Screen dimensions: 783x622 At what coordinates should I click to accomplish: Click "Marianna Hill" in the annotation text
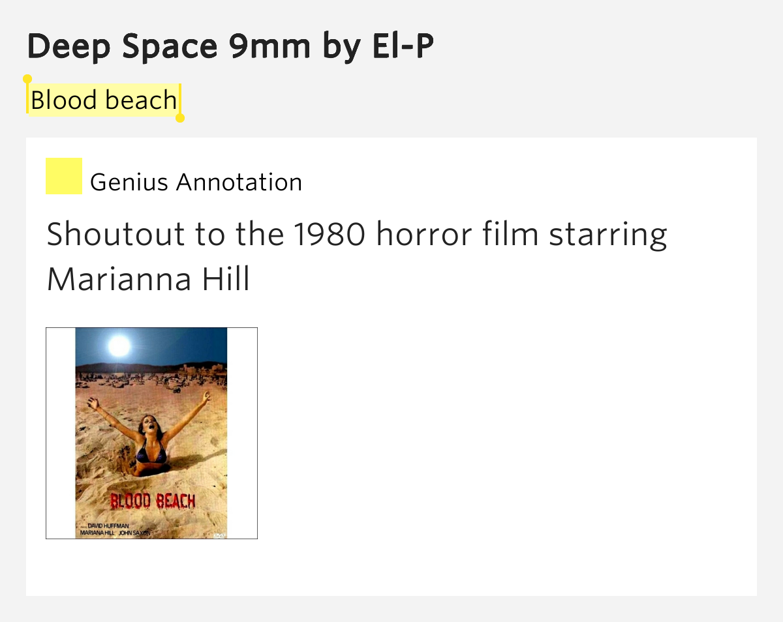tap(149, 279)
